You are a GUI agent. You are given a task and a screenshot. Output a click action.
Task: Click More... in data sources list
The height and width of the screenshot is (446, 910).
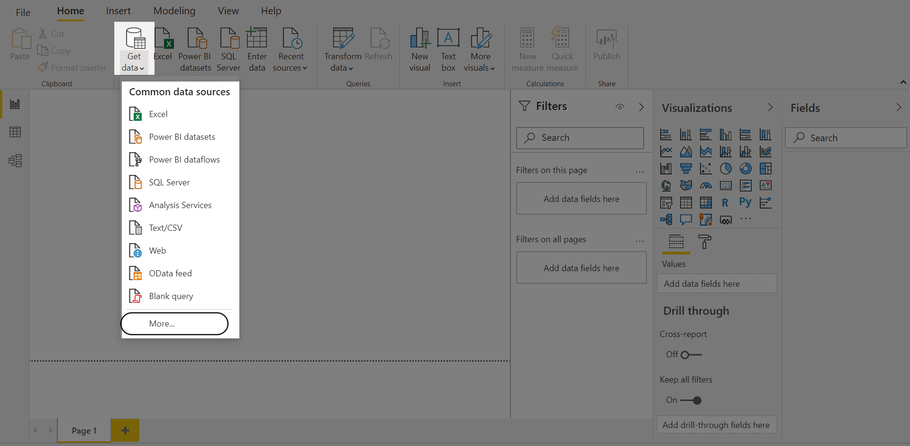174,324
